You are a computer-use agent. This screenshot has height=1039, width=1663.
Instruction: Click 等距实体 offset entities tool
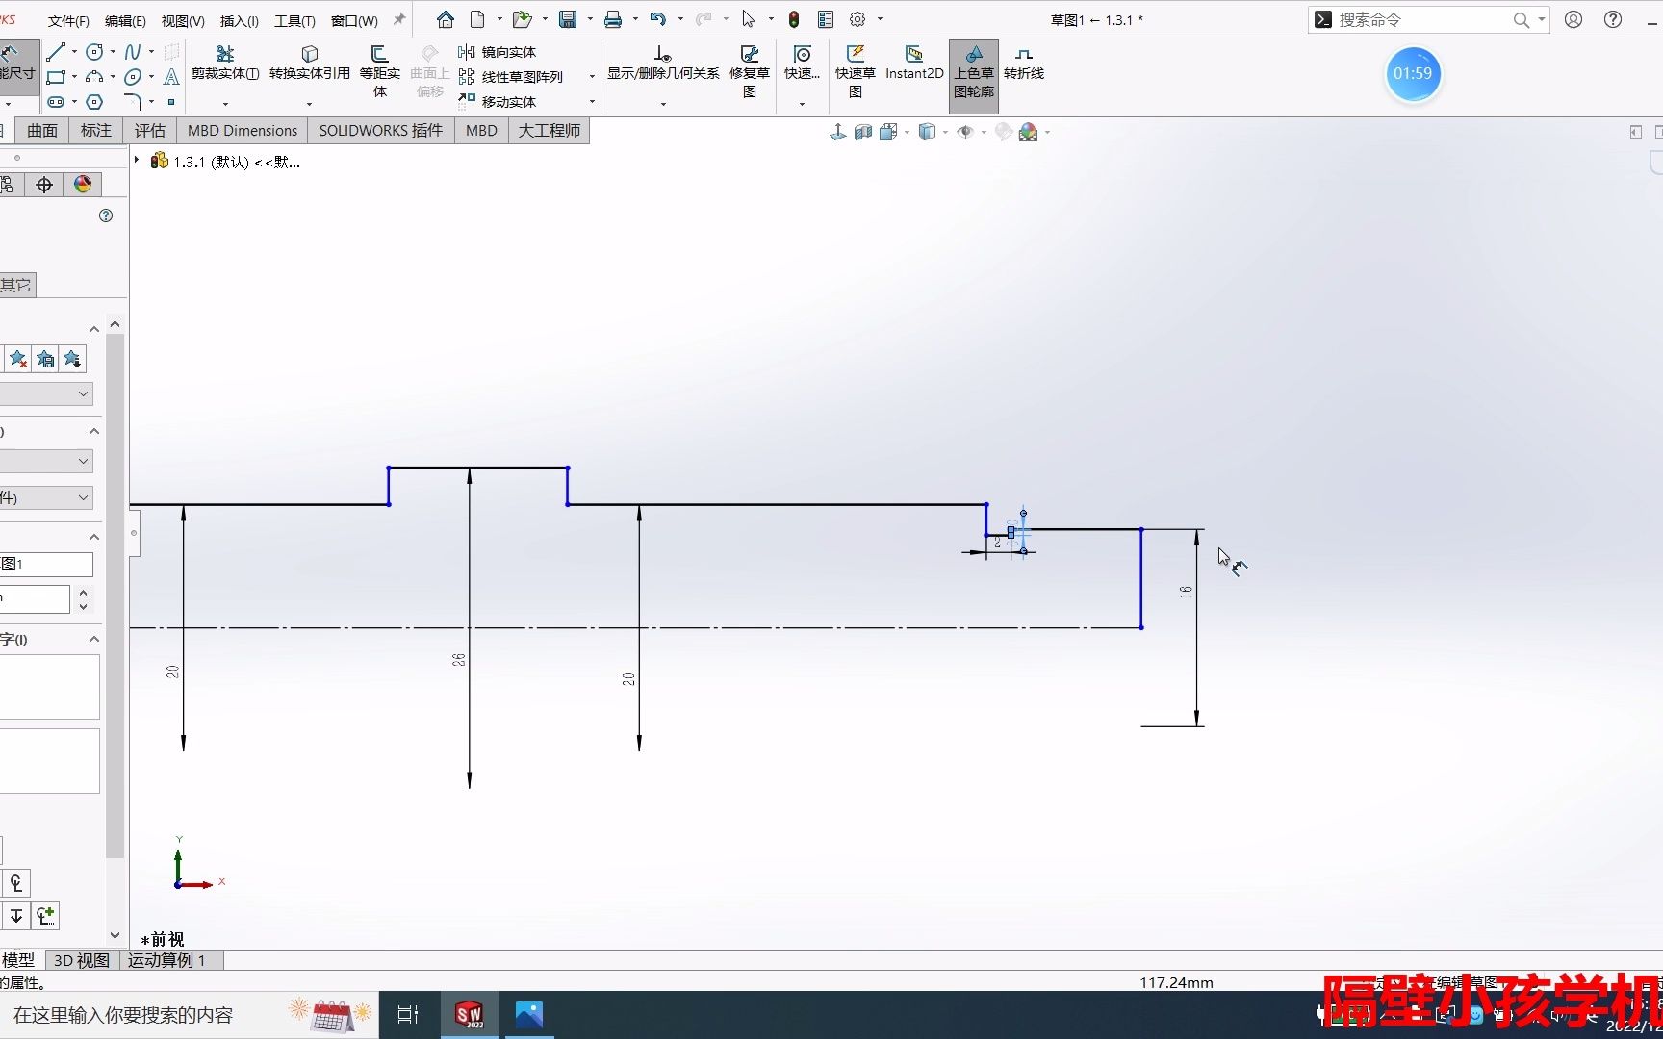click(x=380, y=72)
